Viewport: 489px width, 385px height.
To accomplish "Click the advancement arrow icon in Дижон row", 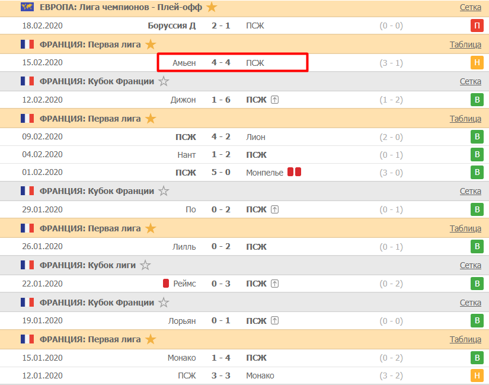I will 274,100.
